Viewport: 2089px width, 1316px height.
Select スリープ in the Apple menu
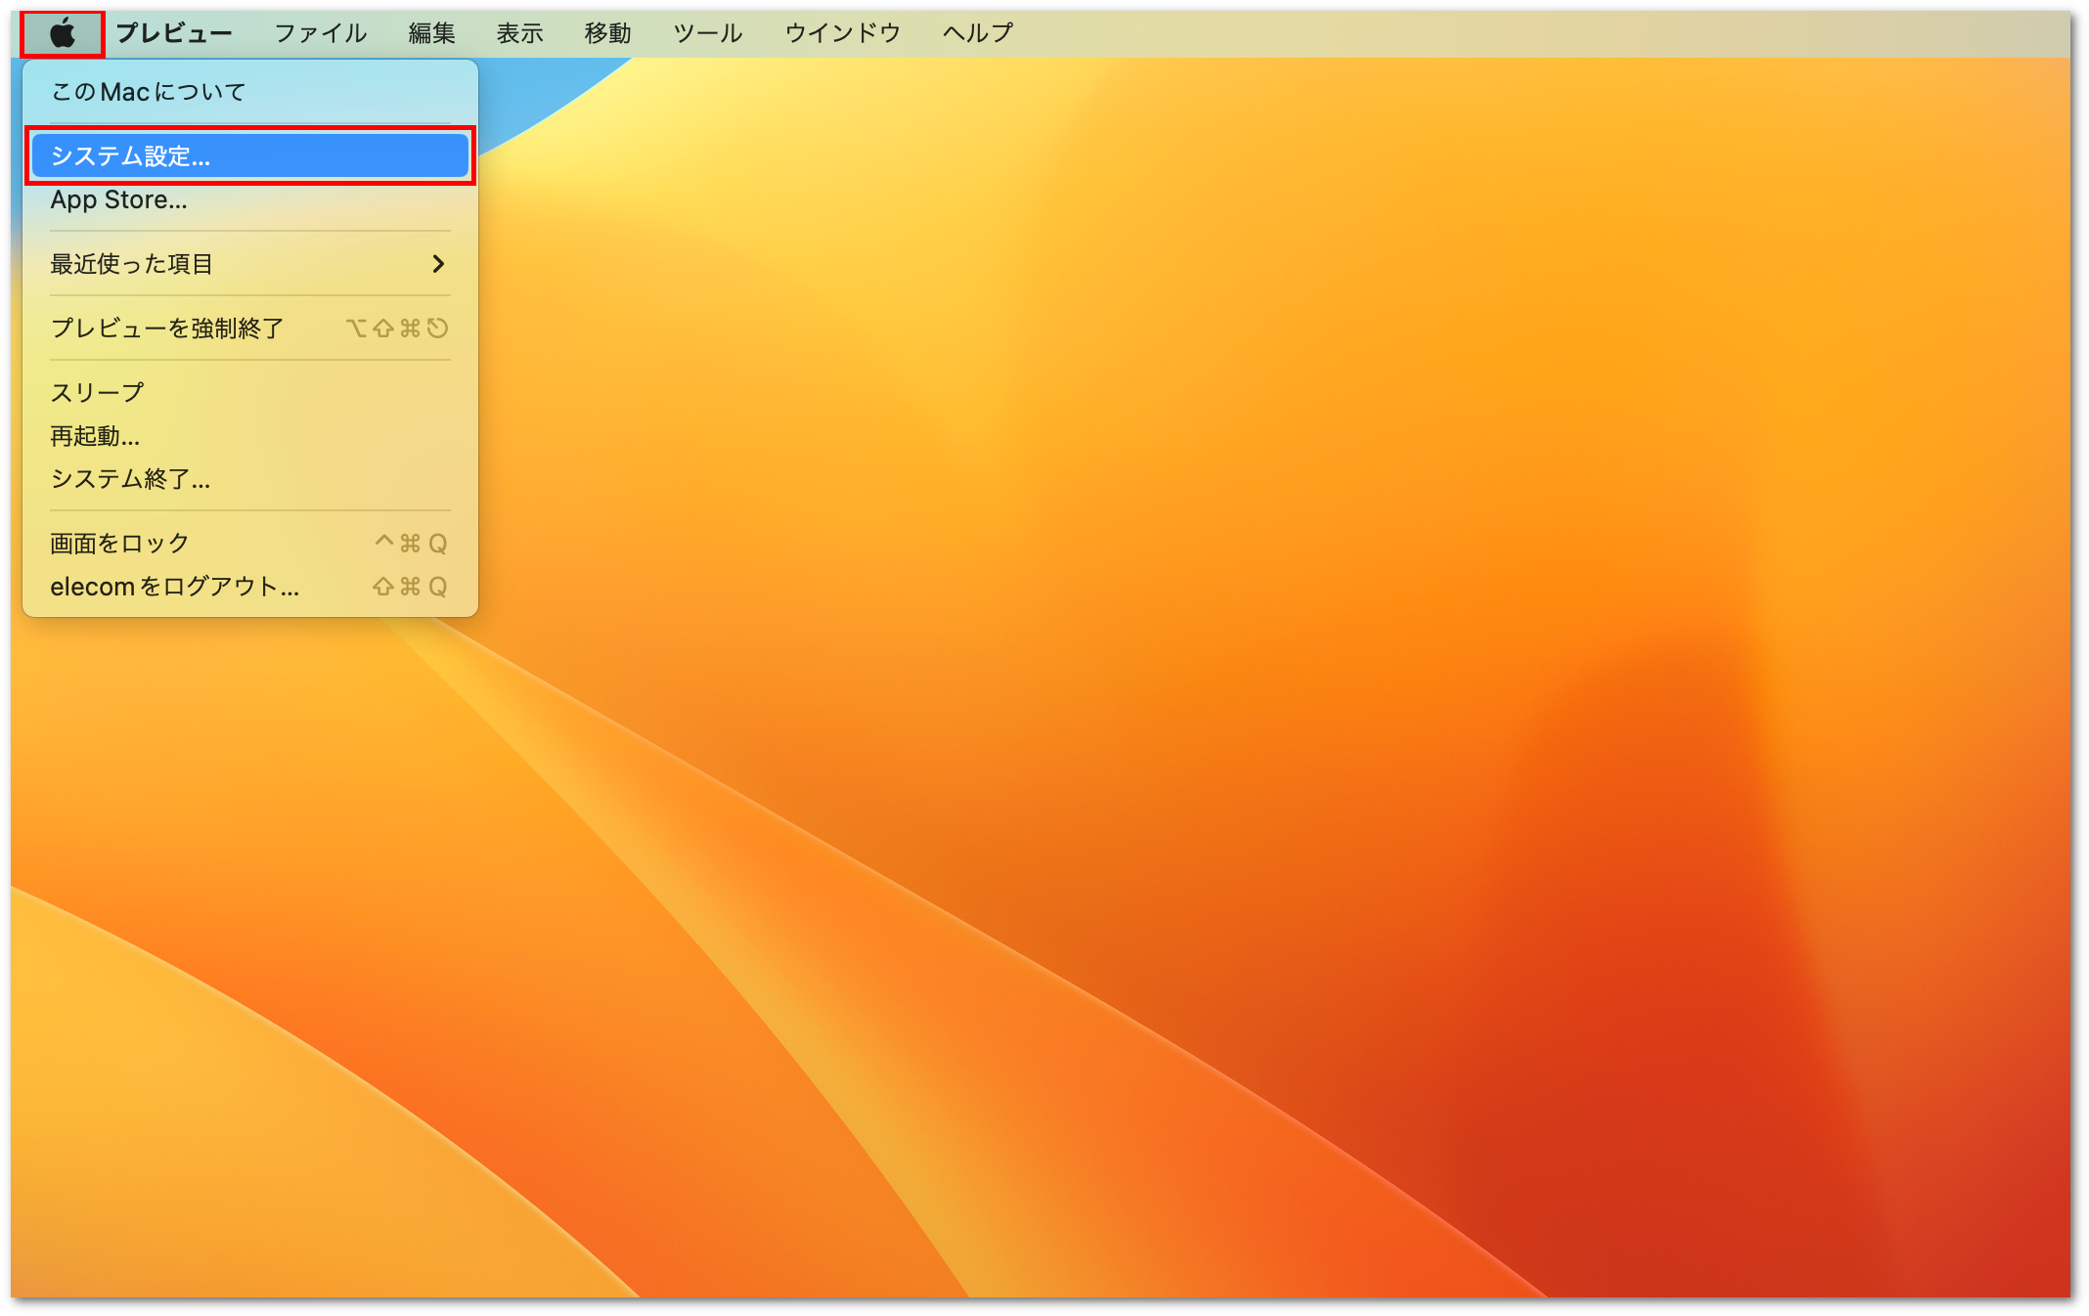250,393
